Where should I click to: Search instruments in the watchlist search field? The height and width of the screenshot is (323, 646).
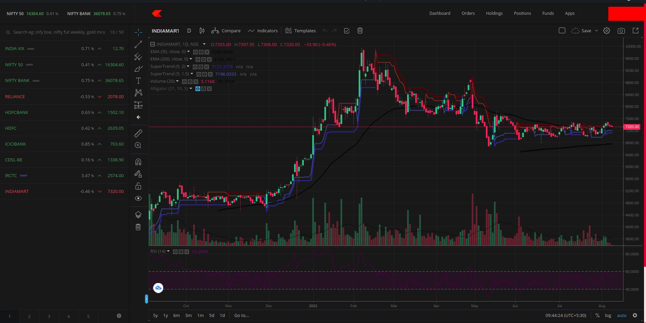(x=59, y=32)
